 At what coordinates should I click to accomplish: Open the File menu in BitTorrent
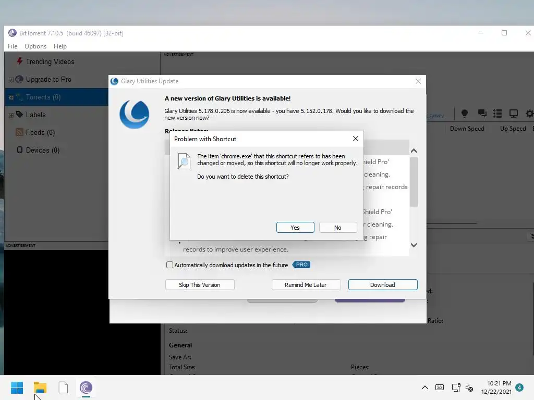[x=13, y=46]
